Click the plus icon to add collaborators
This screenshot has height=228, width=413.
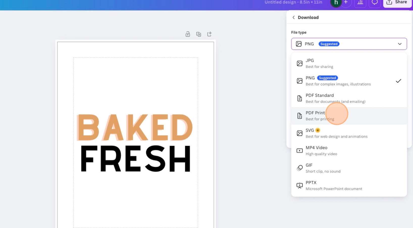tap(346, 3)
